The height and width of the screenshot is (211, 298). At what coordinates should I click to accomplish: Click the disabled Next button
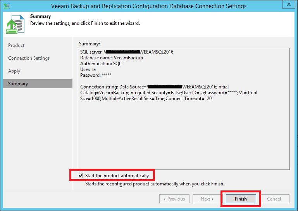point(207,199)
